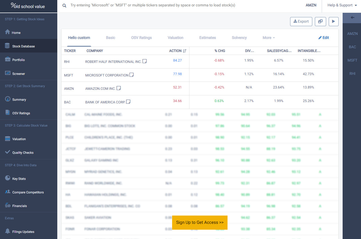
Task: Click the play arrow button
Action: pyautogui.click(x=334, y=22)
